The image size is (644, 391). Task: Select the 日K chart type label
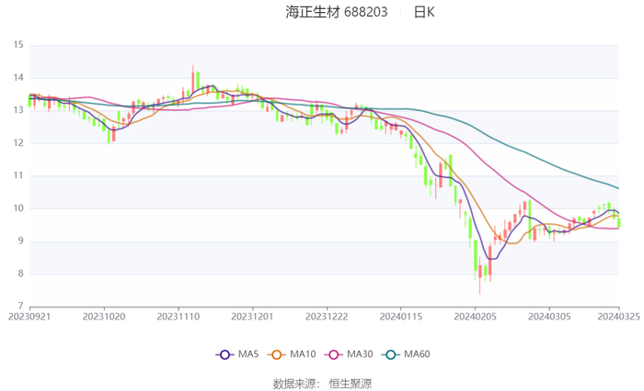coord(423,13)
